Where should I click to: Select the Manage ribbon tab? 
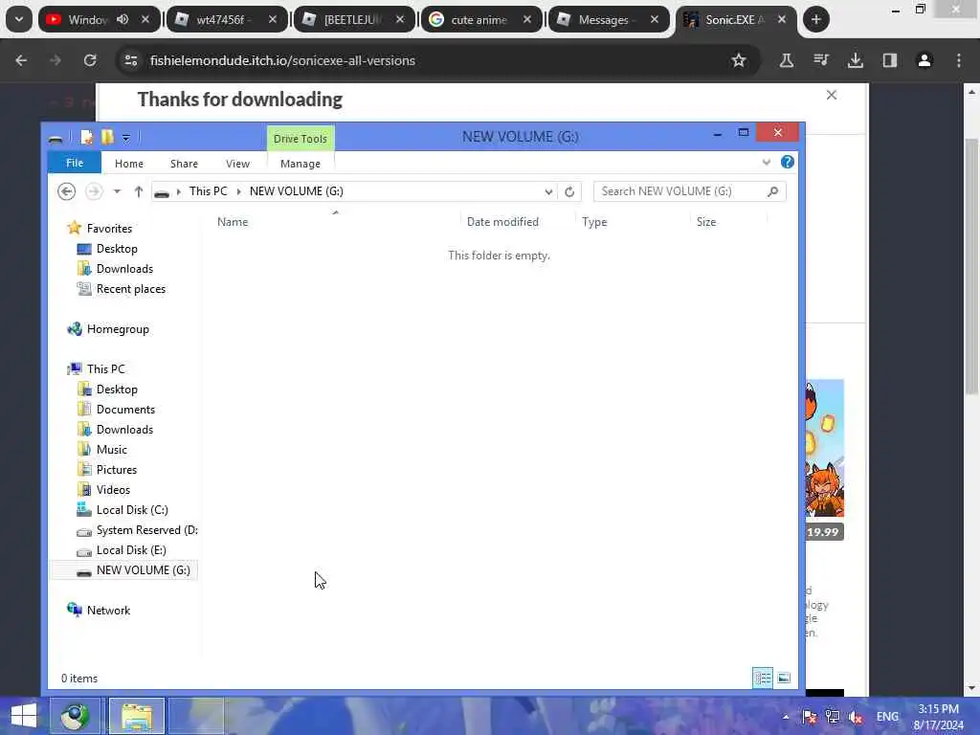(x=300, y=163)
